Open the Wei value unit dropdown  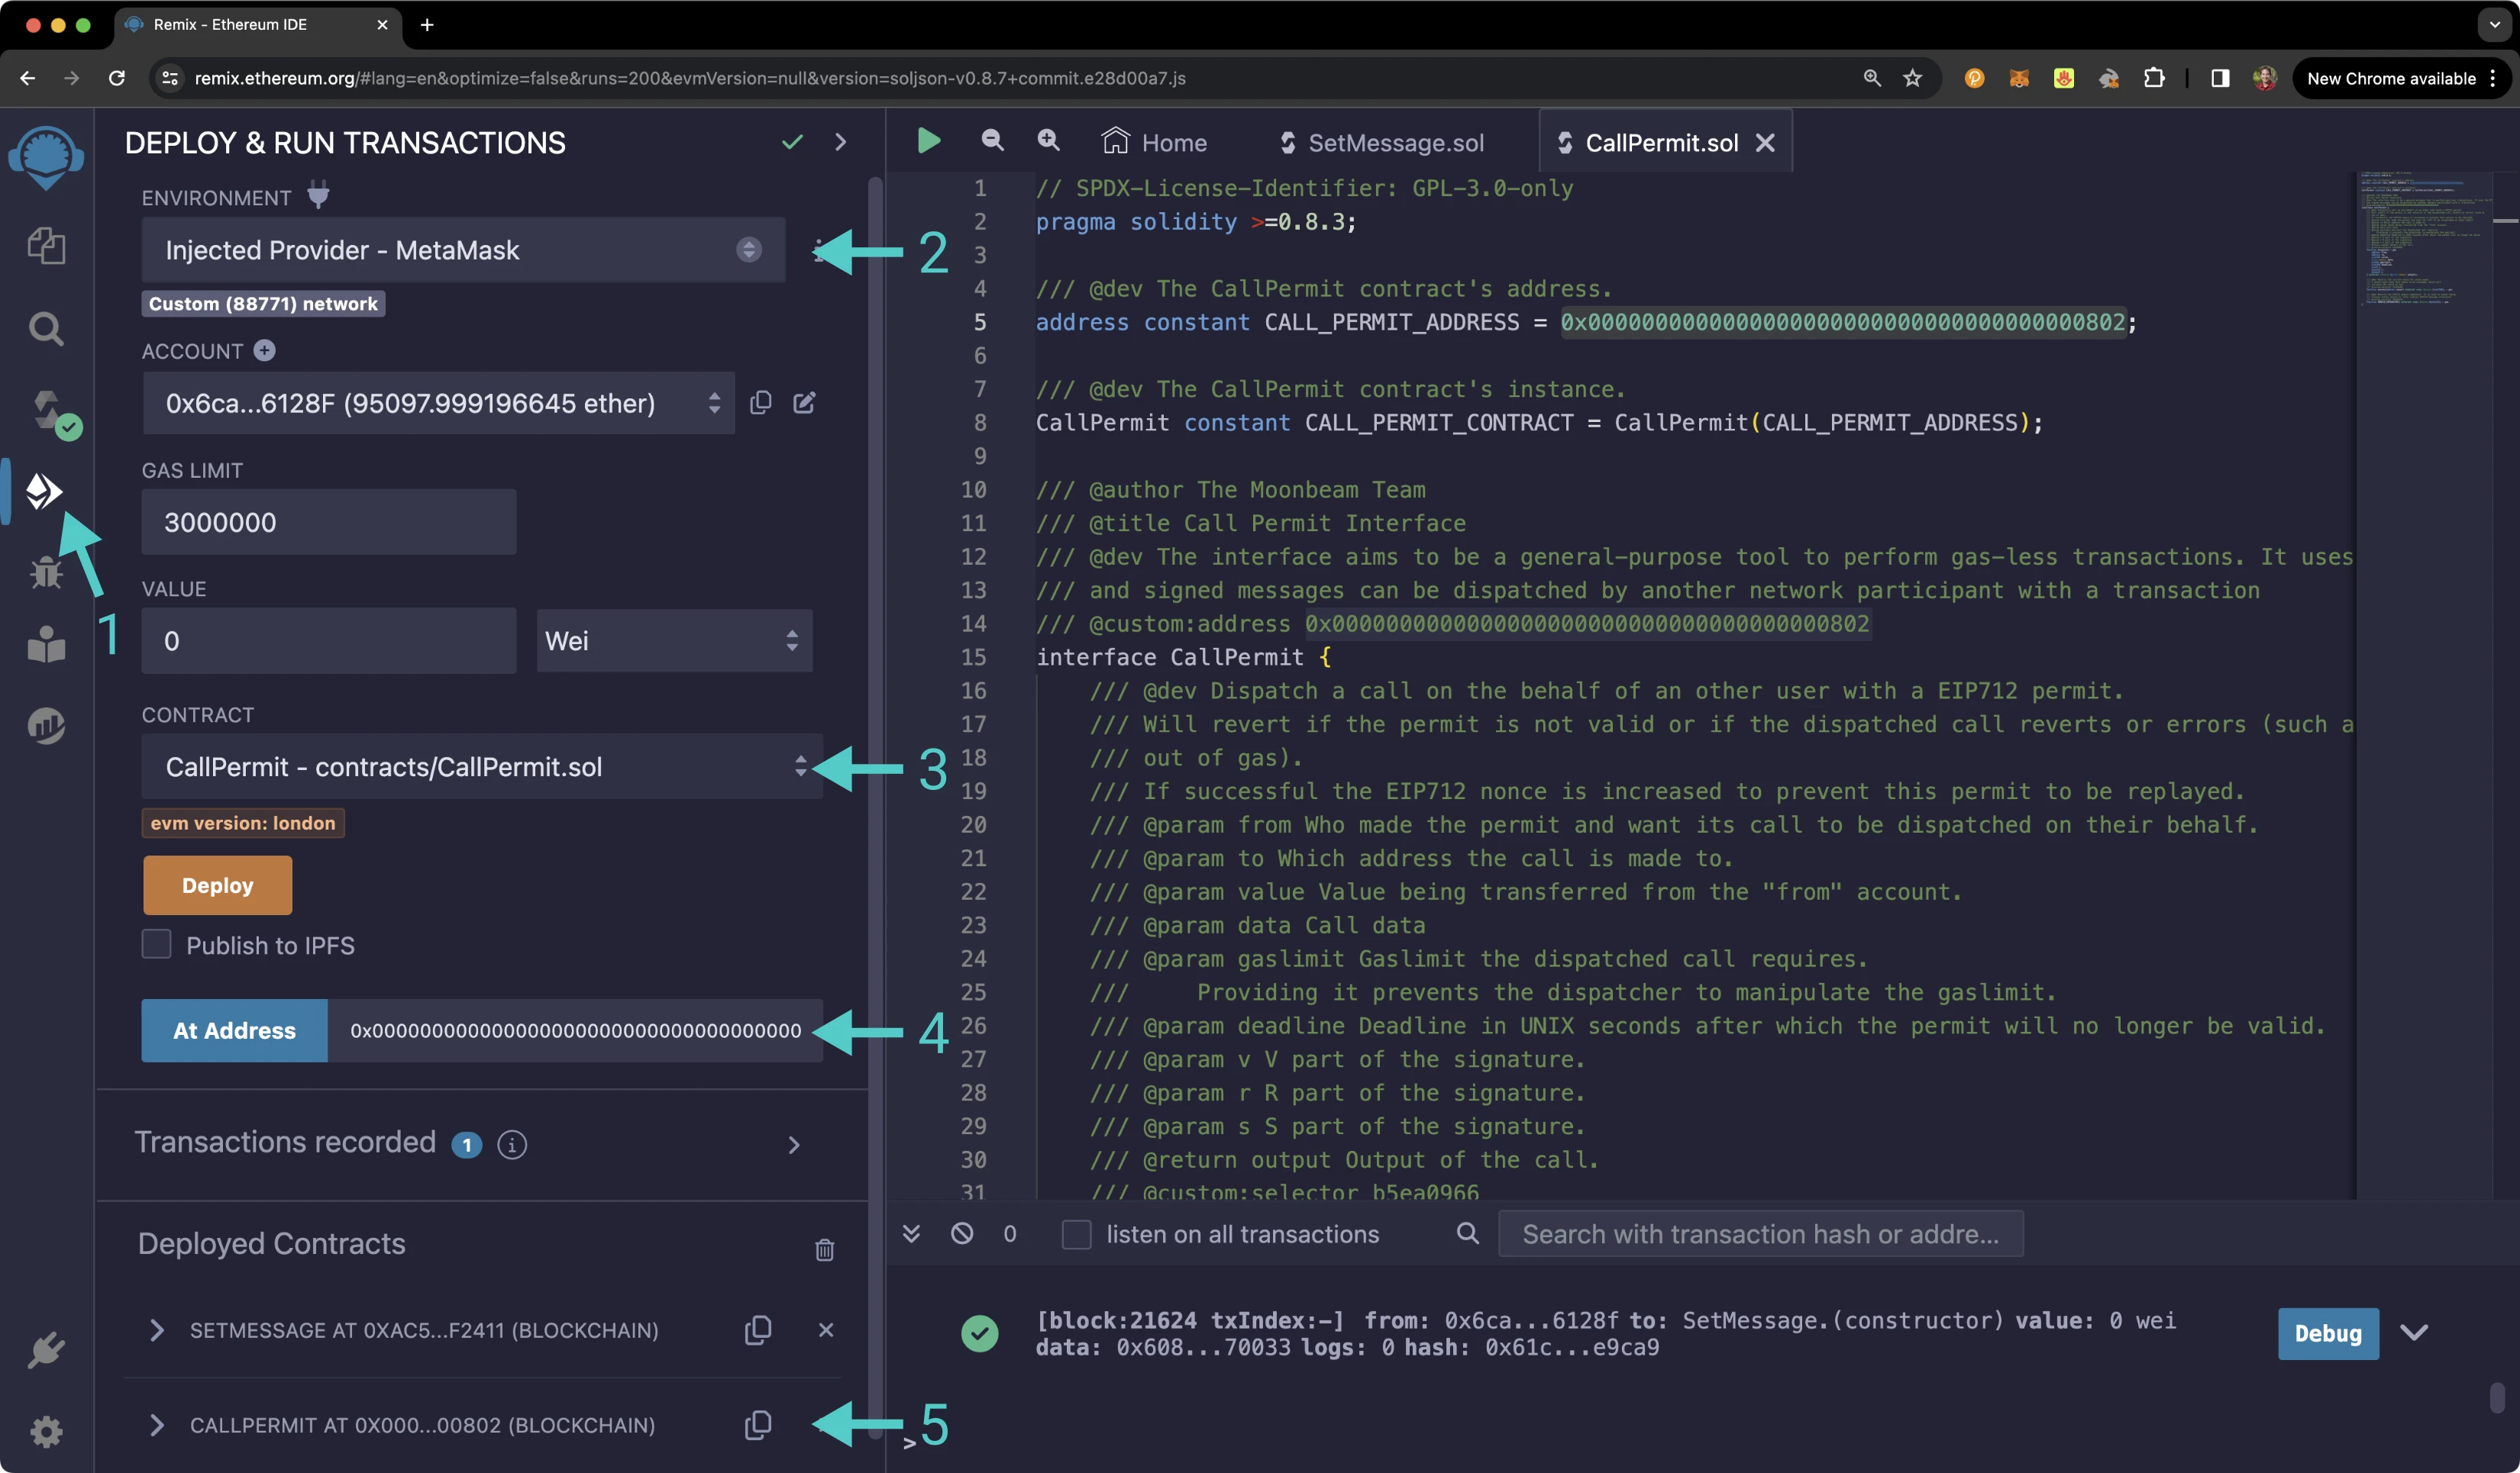[674, 640]
